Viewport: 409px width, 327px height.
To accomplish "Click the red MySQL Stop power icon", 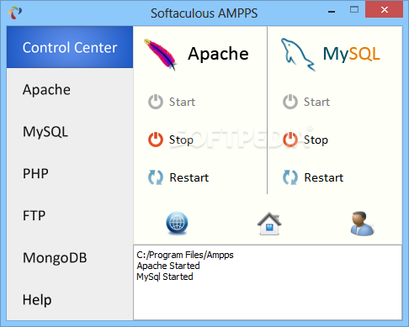I will coord(290,140).
